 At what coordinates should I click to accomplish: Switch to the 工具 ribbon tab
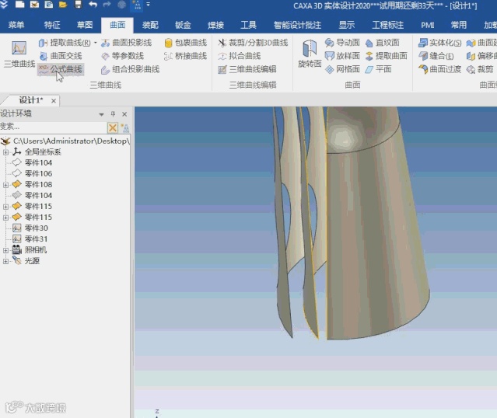(248, 25)
